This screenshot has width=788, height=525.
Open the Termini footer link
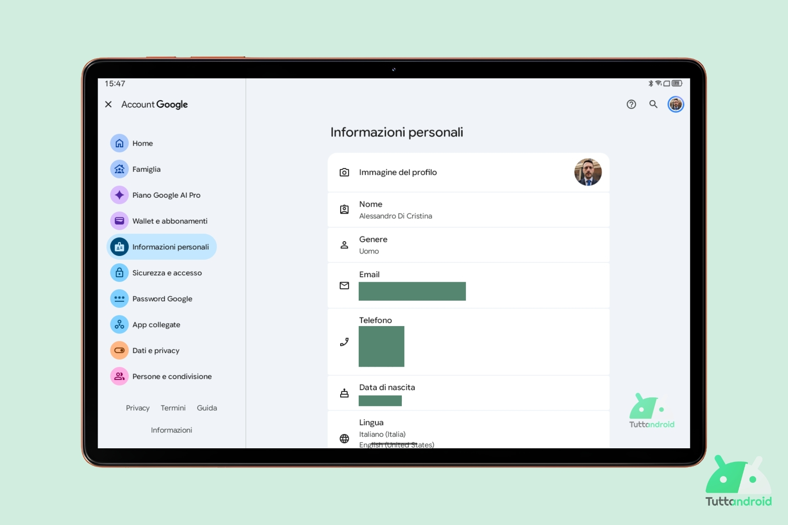173,408
